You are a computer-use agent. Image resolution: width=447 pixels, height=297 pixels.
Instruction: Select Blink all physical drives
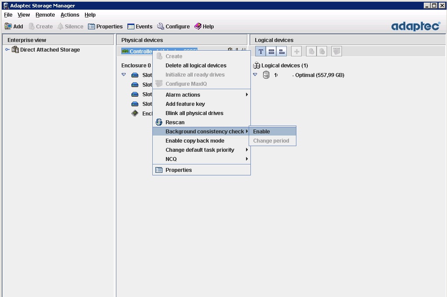coord(194,113)
